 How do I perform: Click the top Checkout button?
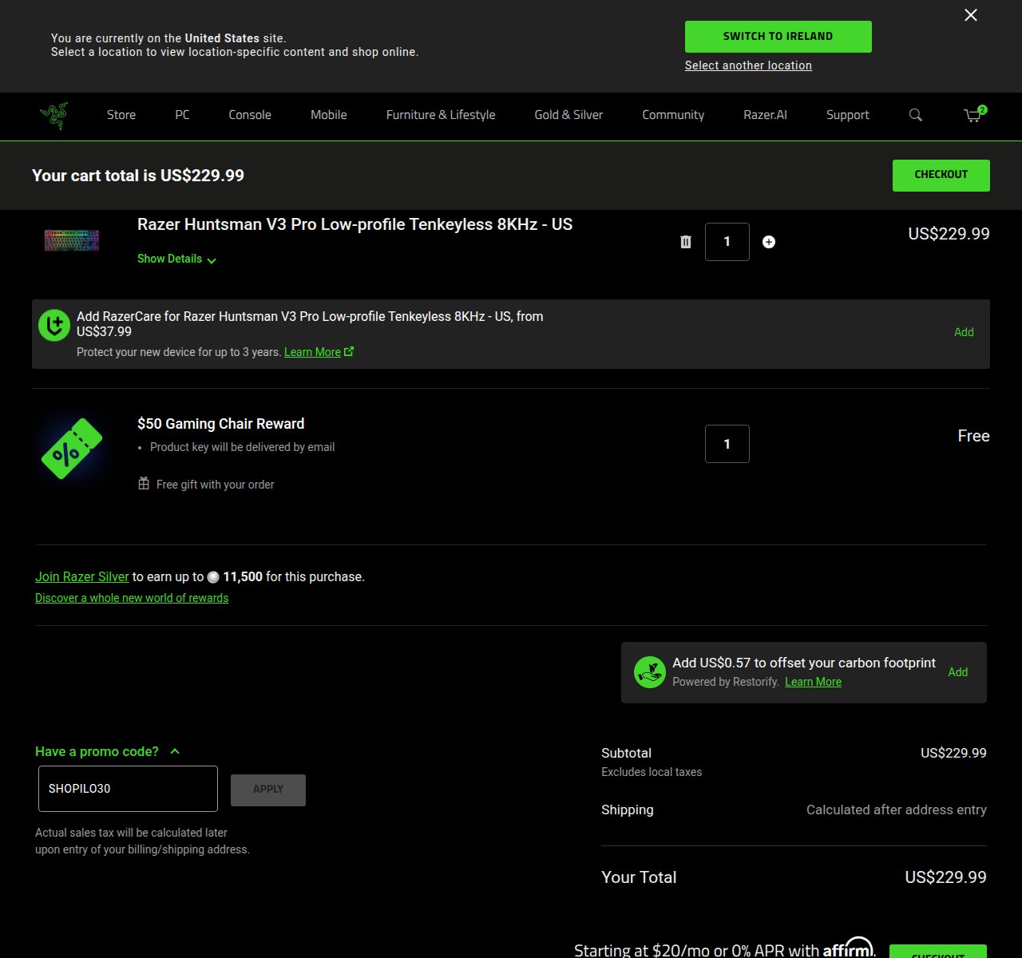tap(941, 176)
